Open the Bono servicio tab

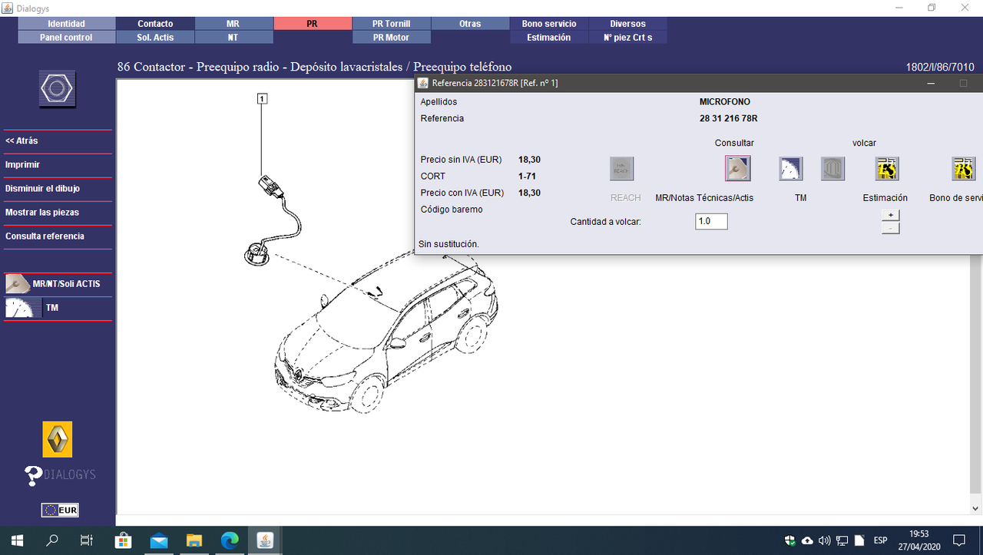pos(549,24)
